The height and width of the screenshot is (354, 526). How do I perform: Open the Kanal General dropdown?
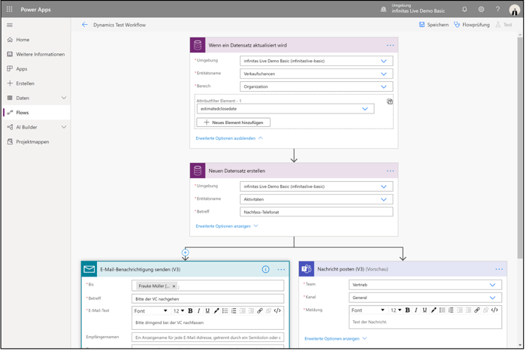[425, 298]
